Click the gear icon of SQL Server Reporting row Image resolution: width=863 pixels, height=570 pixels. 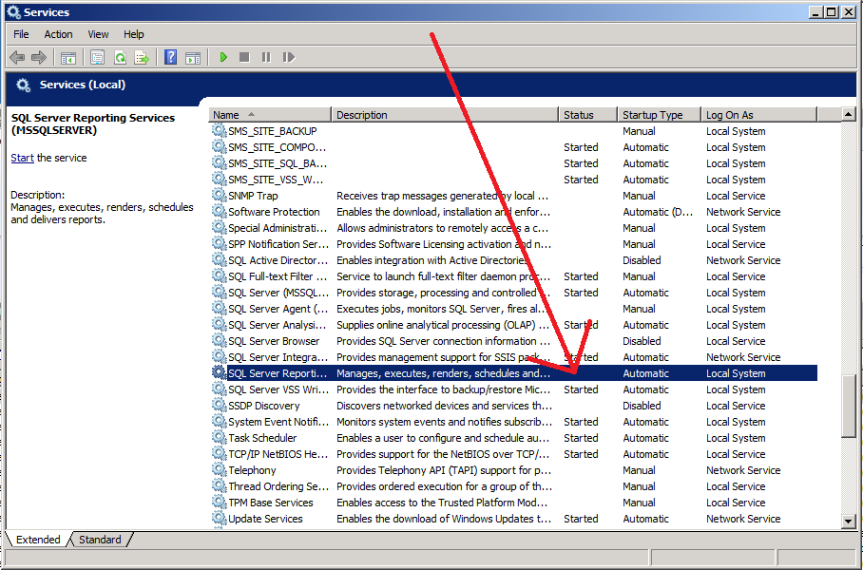[x=219, y=373]
